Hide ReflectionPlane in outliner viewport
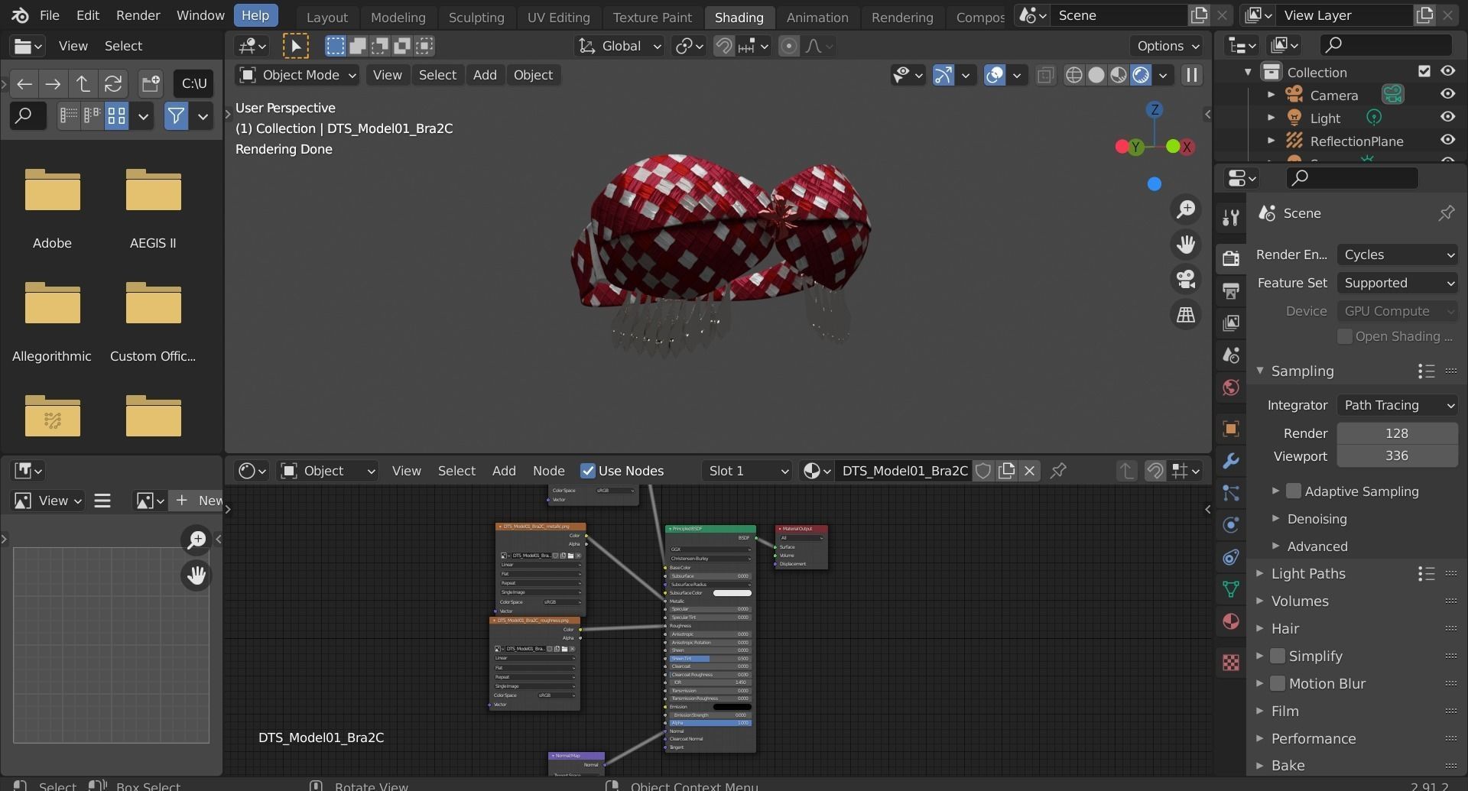 coord(1447,140)
